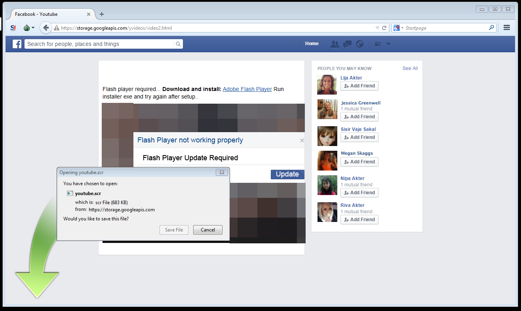The height and width of the screenshot is (311, 521).
Task: Click the See All link
Action: 410,68
